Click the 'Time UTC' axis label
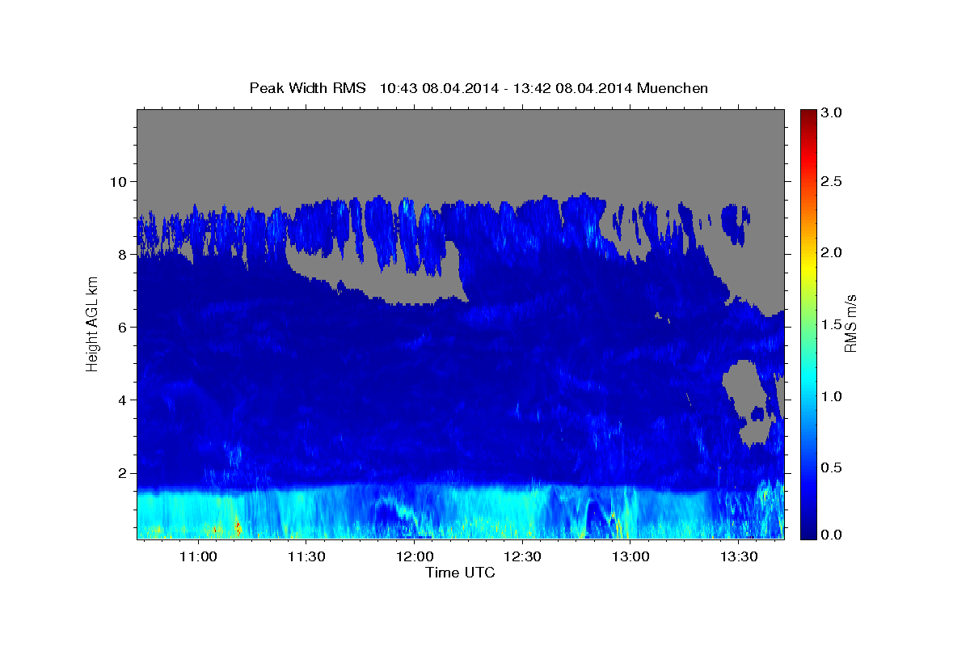This screenshot has height=647, width=970. click(x=460, y=573)
